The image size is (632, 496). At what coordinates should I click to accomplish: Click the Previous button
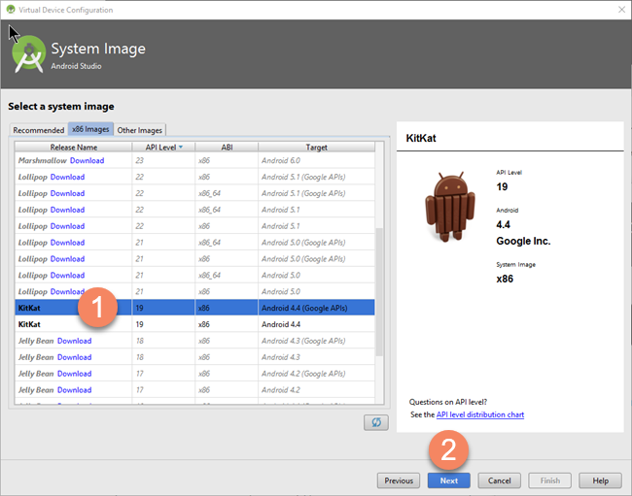pos(399,480)
